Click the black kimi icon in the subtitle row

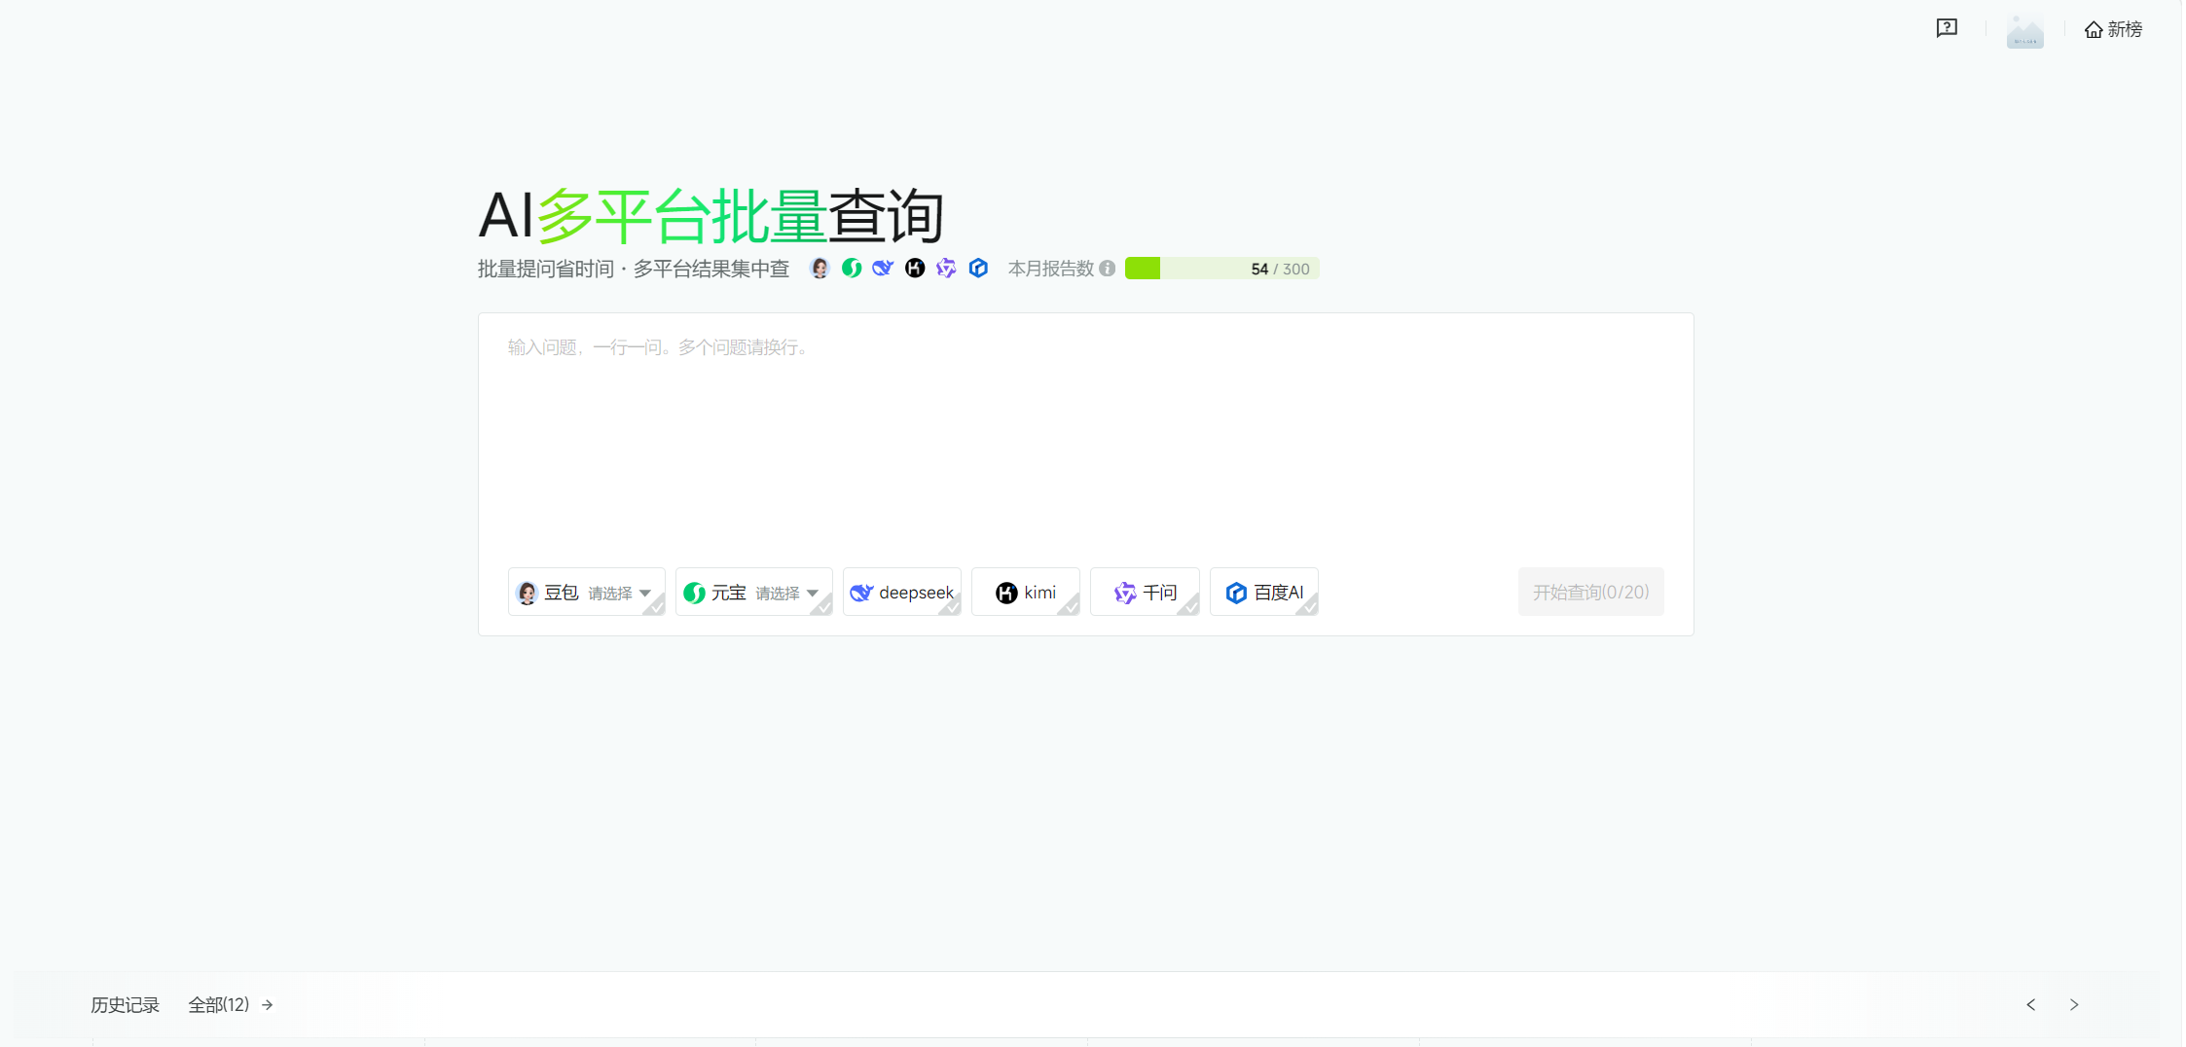coord(915,268)
